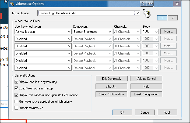Click the Wheel Mouse Rules group label
Viewport: 190px width, 123px height.
[27, 21]
